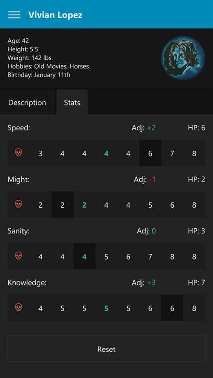
Task: Reset all character stats
Action: tap(106, 349)
